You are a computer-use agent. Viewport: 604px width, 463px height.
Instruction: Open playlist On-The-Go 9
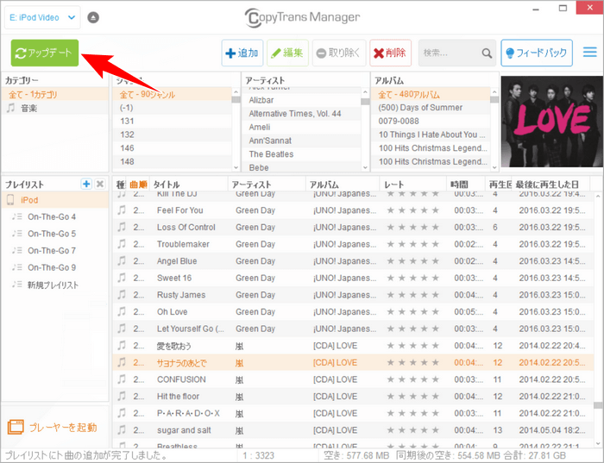tap(55, 268)
